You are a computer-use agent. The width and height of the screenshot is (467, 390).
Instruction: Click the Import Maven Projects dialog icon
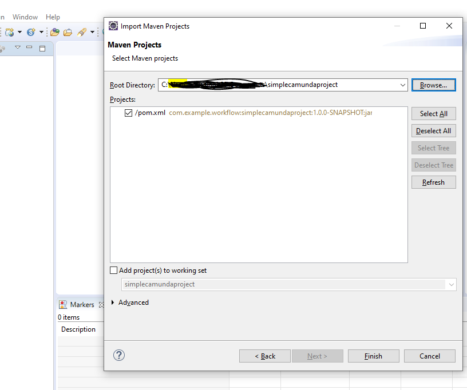pyautogui.click(x=113, y=26)
